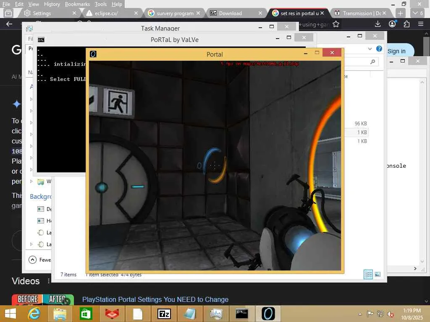Switch to Portal game taskbar icon
The height and width of the screenshot is (322, 430).
tap(268, 314)
